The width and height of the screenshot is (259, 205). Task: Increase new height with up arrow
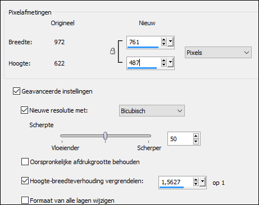coord(164,60)
